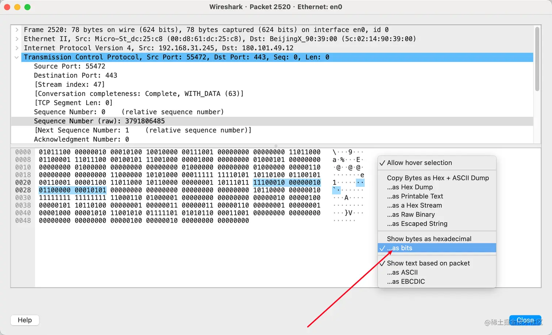Screen dimensions: 552x335
Task: Select ...as Hex Dump copy option
Action: [x=437, y=187]
